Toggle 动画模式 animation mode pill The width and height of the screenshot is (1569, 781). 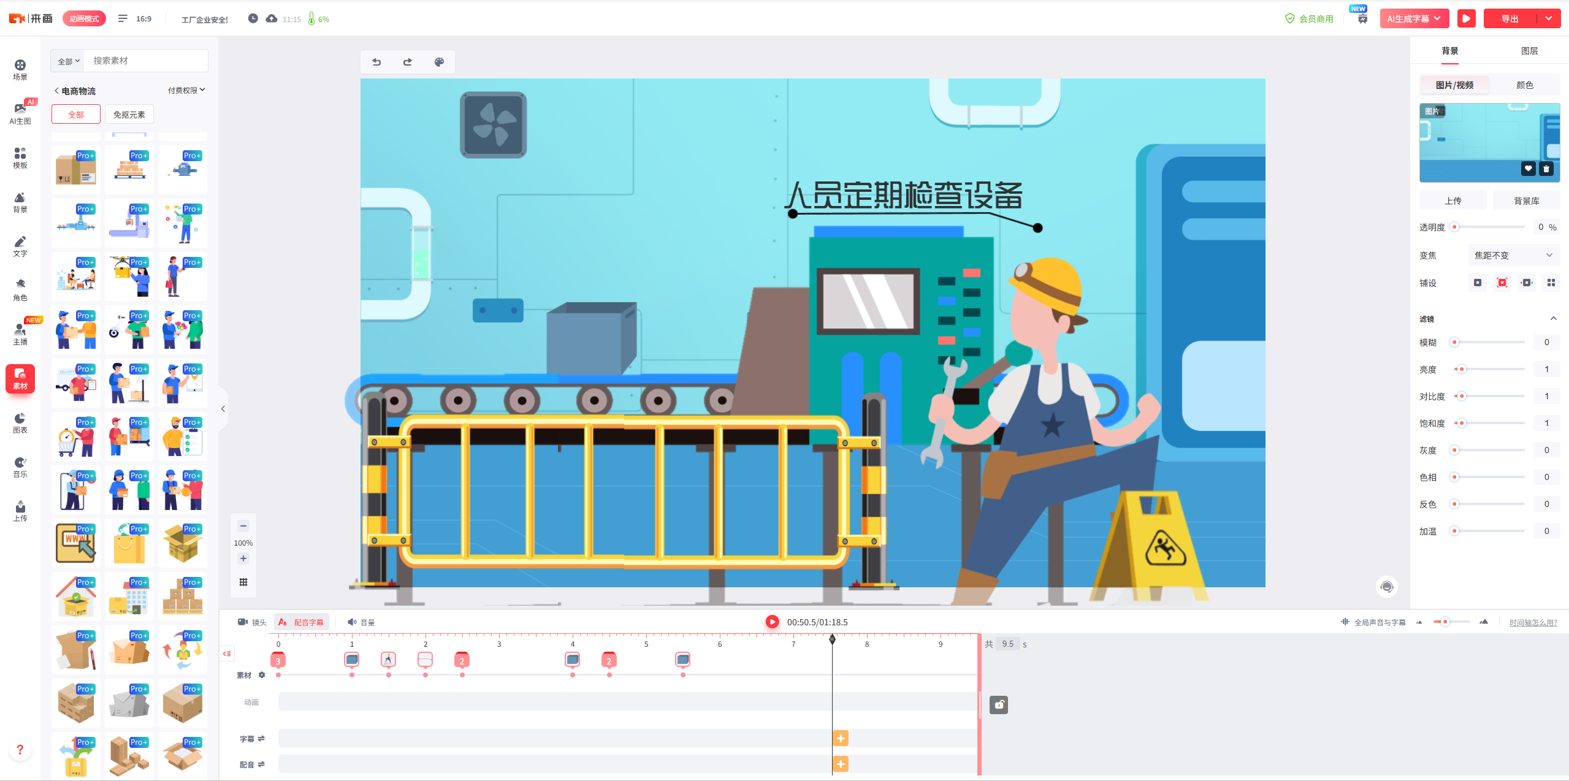84,19
